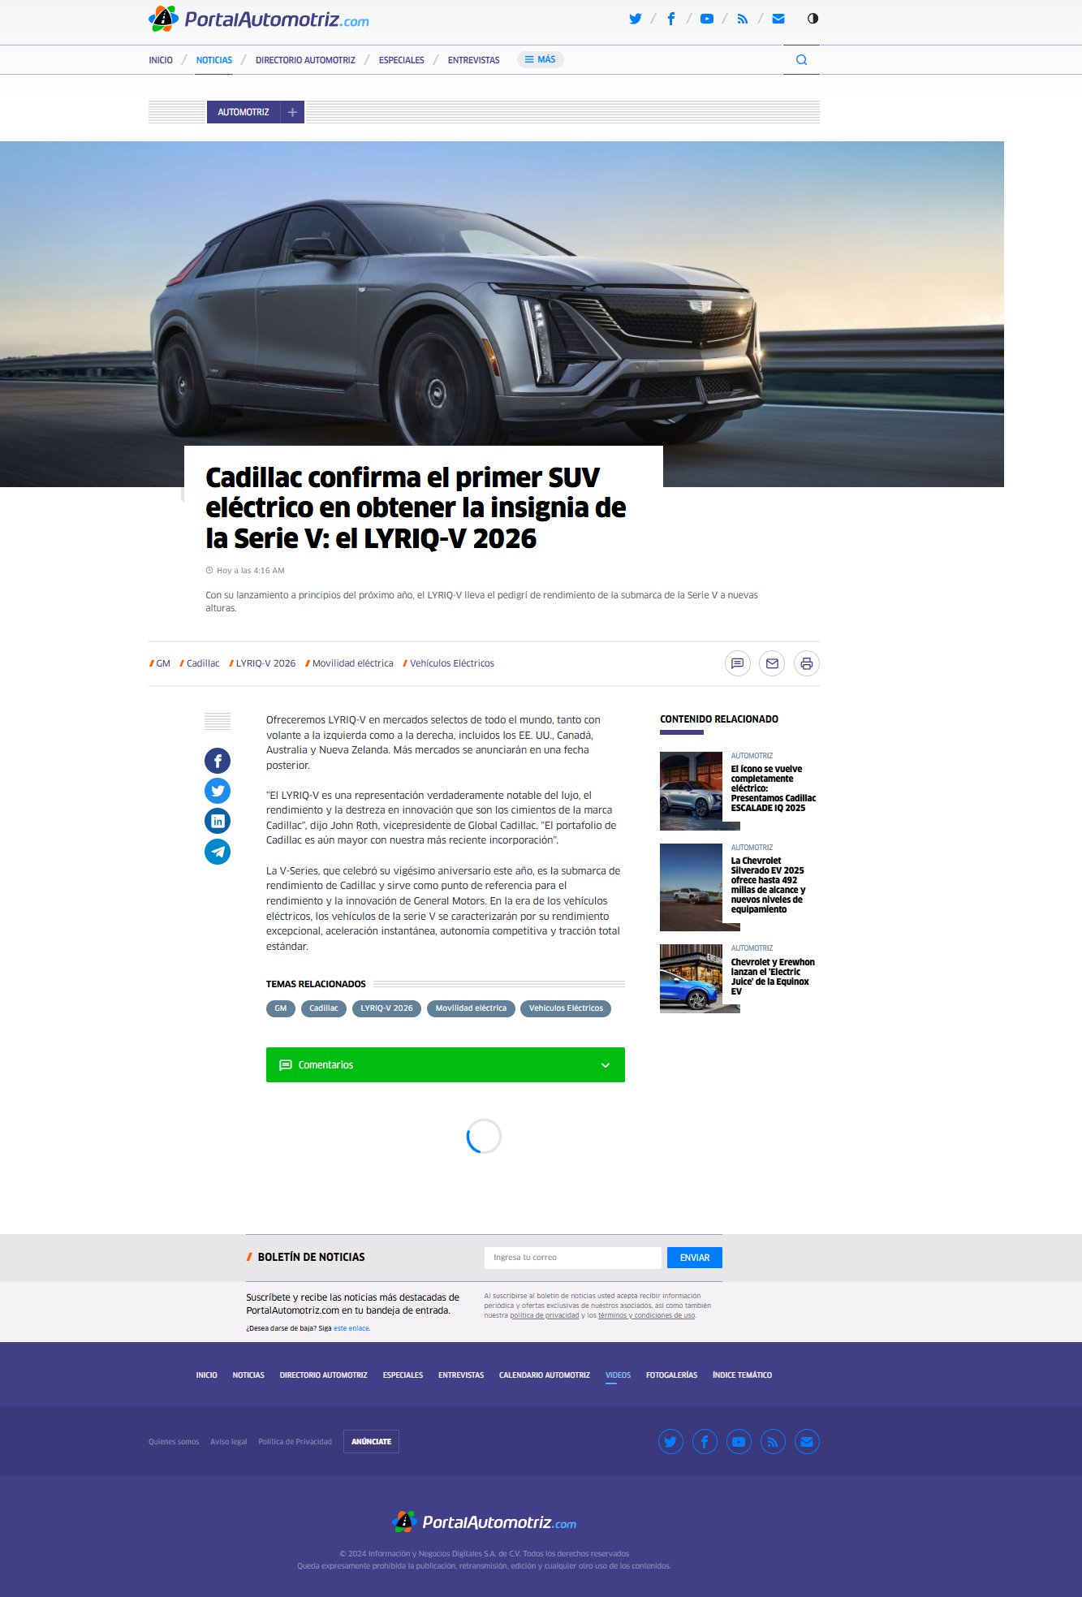Screen dimensions: 1082x1597
Task: Open the Facebook icon in the header
Action: tap(671, 19)
